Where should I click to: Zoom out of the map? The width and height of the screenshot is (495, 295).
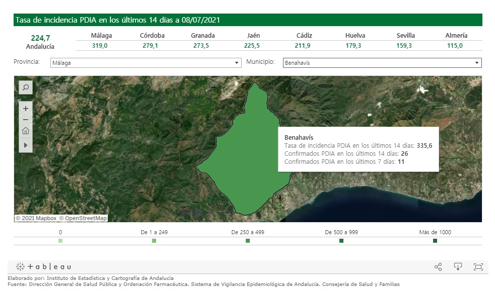coord(26,120)
